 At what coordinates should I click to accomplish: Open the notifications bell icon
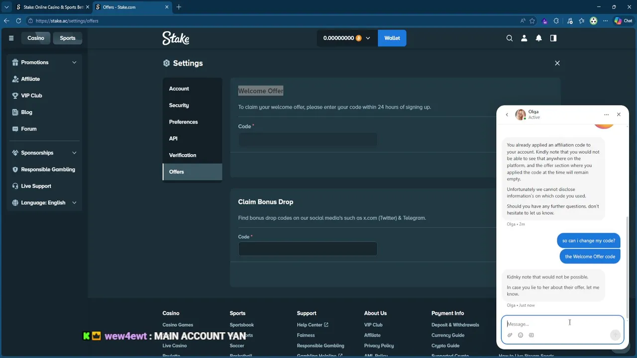click(538, 38)
